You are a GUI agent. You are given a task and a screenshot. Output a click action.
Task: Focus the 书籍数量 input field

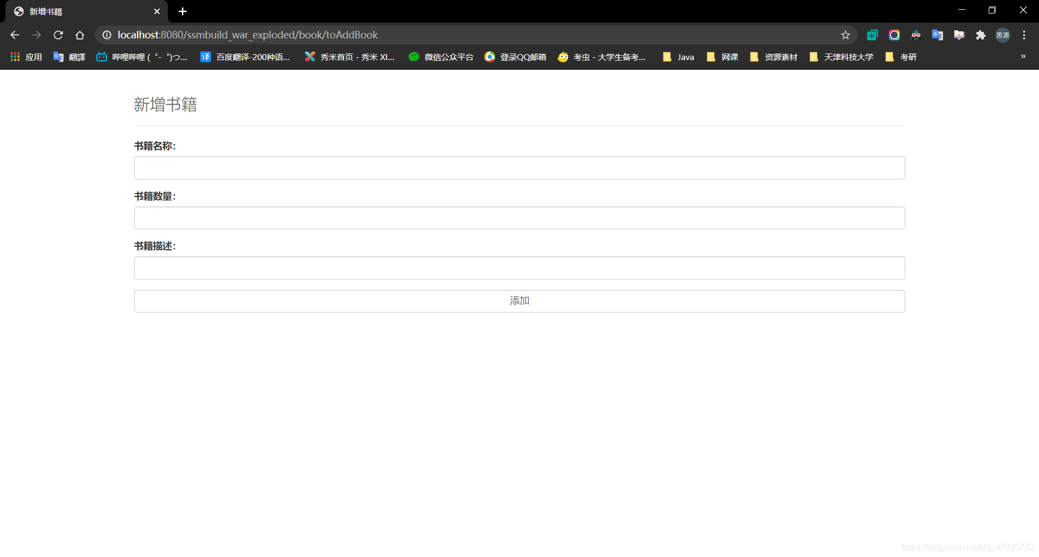point(519,218)
